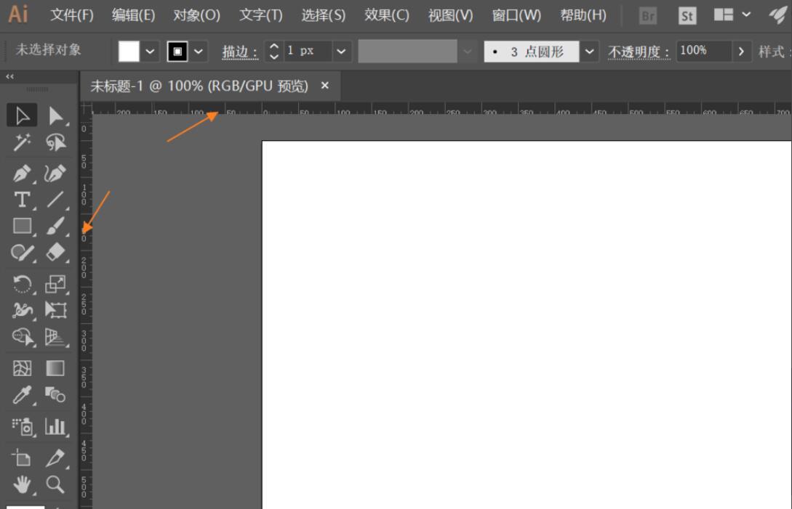Screen dimensions: 792x509
Task: Click the ruler origin corner box
Action: 87,108
